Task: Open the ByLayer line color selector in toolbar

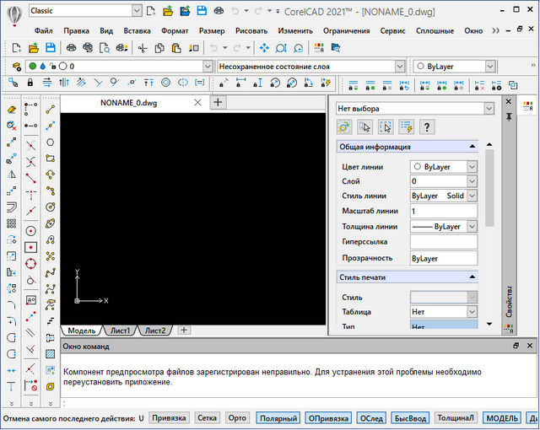Action: [x=489, y=66]
